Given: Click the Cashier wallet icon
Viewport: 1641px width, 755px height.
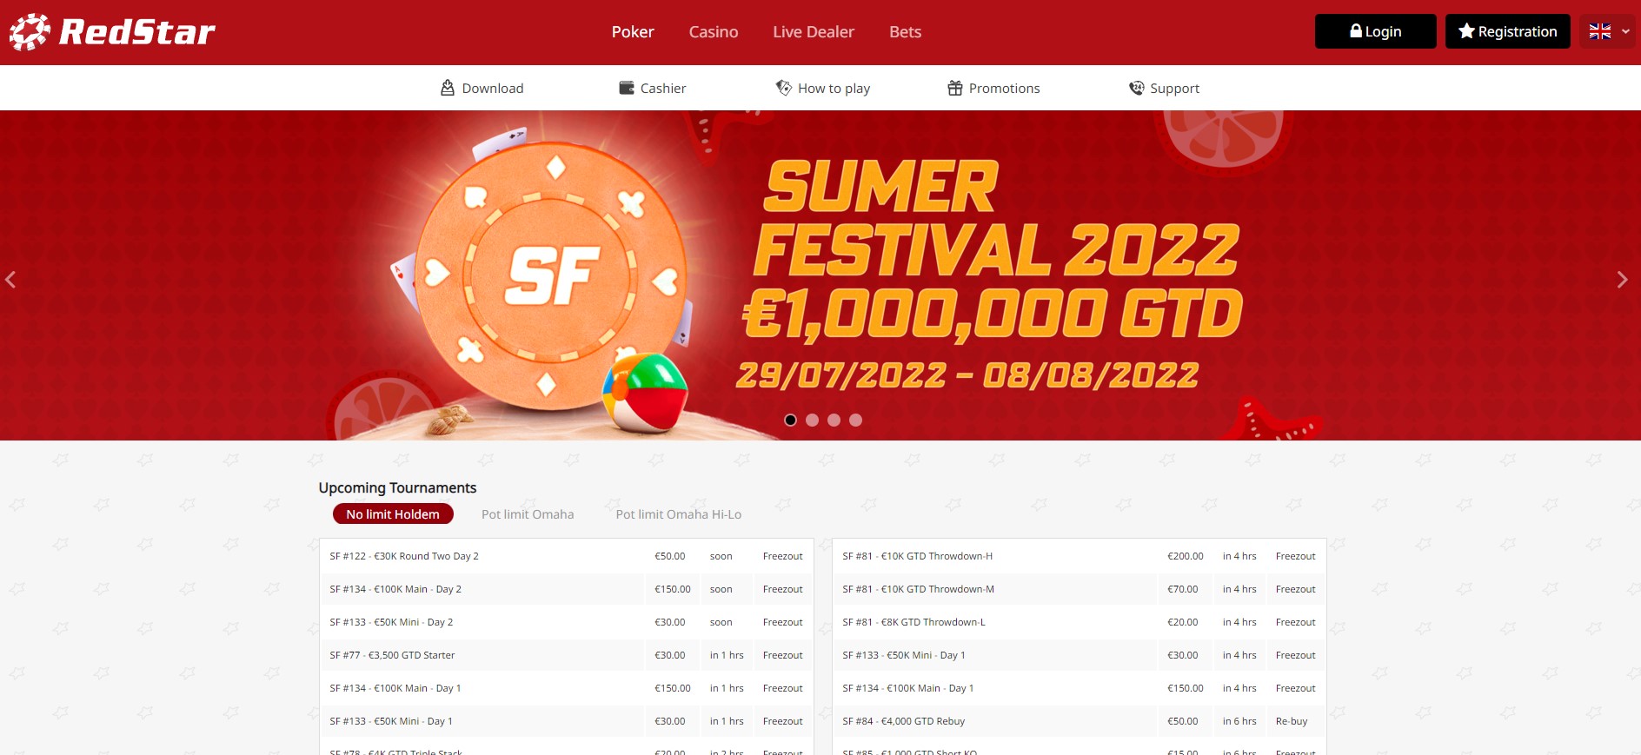Looking at the screenshot, I should click(x=626, y=88).
